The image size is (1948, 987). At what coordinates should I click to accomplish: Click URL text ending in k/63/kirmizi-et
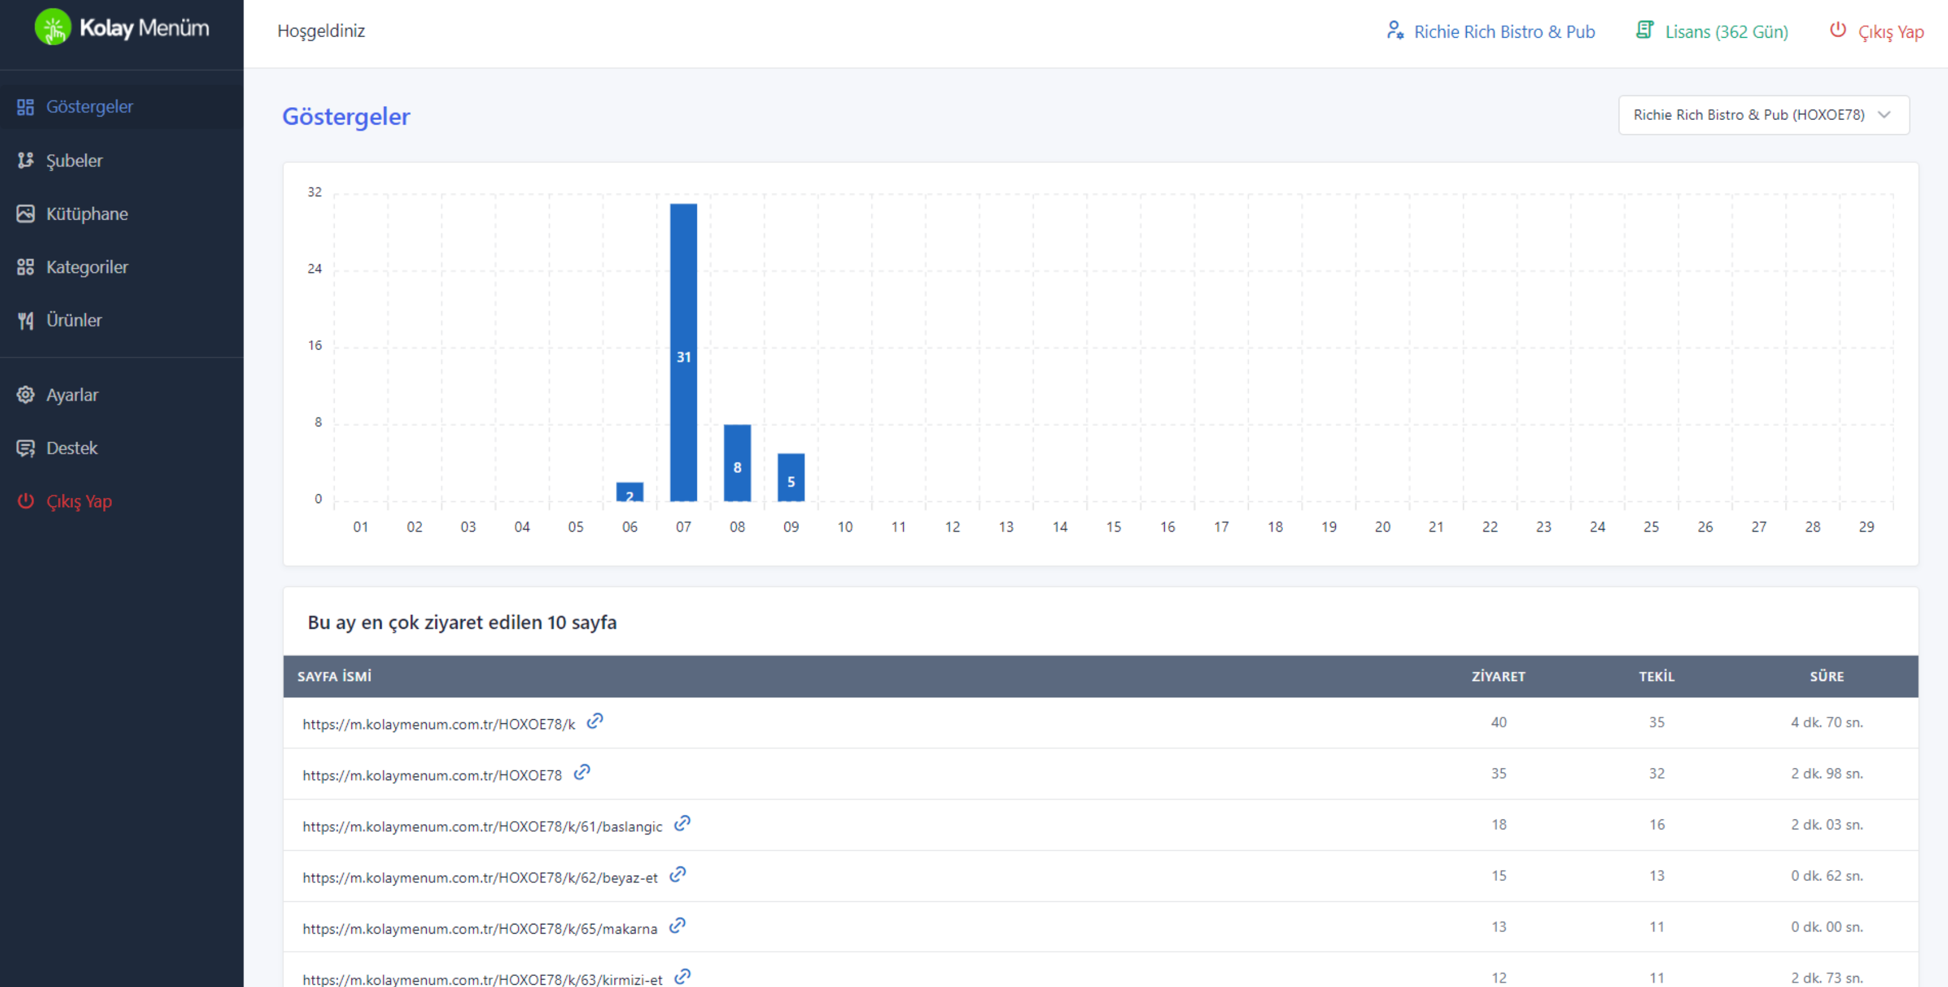(482, 979)
